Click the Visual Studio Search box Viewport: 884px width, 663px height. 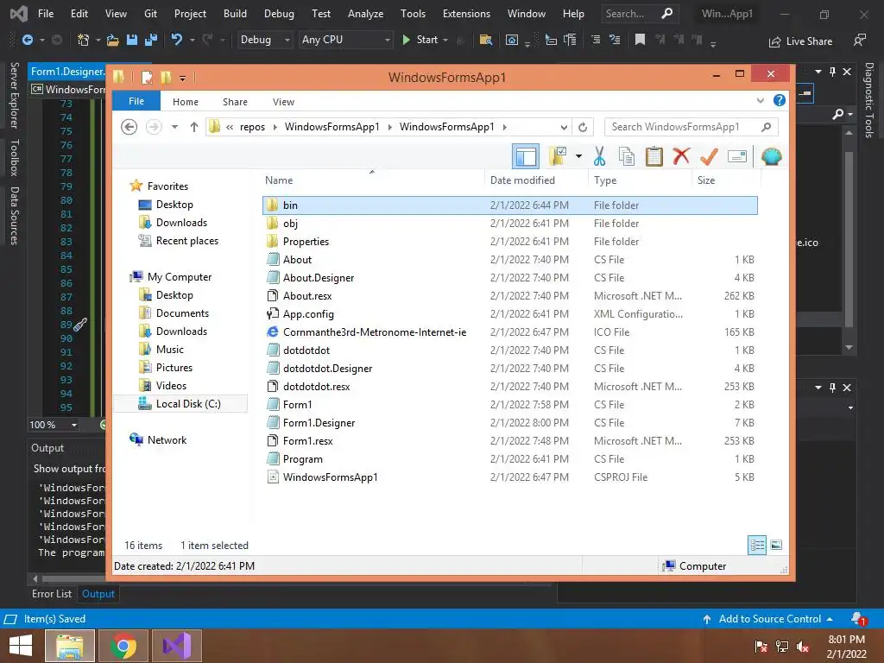click(639, 14)
